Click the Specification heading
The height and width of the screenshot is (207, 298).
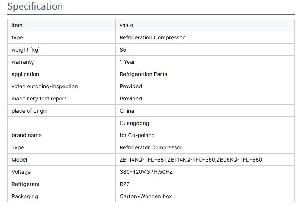click(x=35, y=6)
